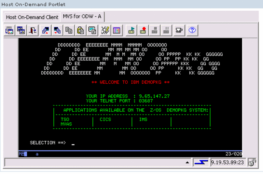Image resolution: width=263 pixels, height=174 pixels.
Task: Open the color remap grid icon
Action: pyautogui.click(x=117, y=30)
